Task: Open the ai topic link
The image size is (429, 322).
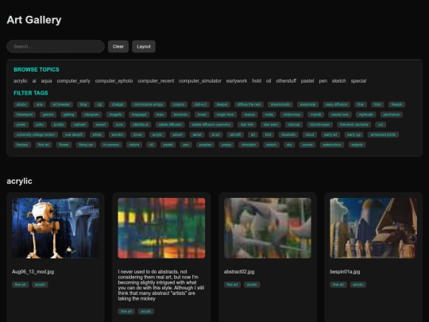Action: [34, 81]
